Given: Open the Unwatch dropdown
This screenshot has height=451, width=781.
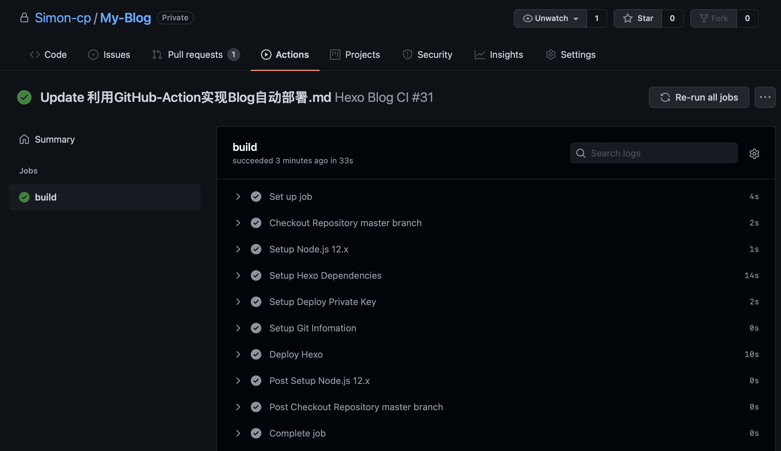Looking at the screenshot, I should pyautogui.click(x=550, y=18).
